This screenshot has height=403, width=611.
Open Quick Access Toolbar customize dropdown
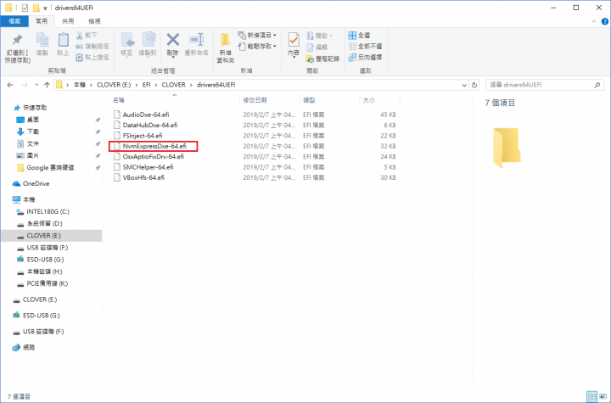(45, 8)
